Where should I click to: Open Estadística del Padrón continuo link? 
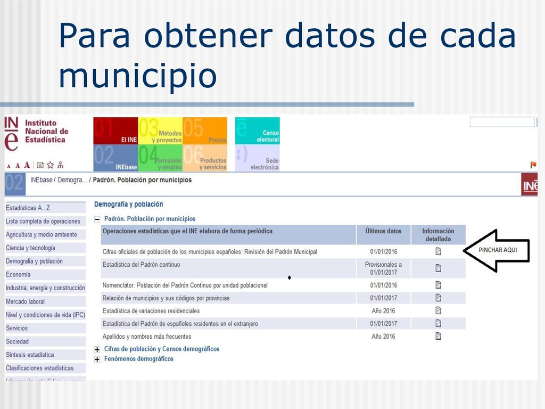(141, 265)
